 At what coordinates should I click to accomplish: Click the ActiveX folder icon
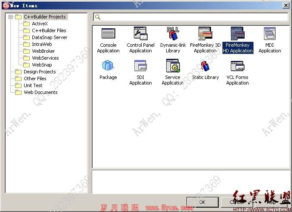coord(26,24)
